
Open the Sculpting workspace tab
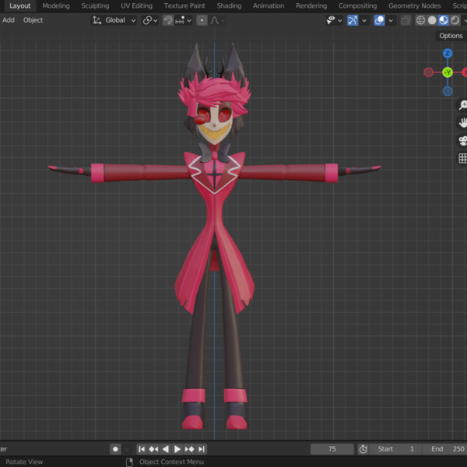(95, 5)
